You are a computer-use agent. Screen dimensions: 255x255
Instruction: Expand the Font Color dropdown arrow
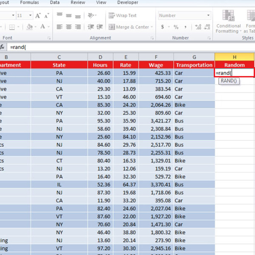click(x=48, y=27)
